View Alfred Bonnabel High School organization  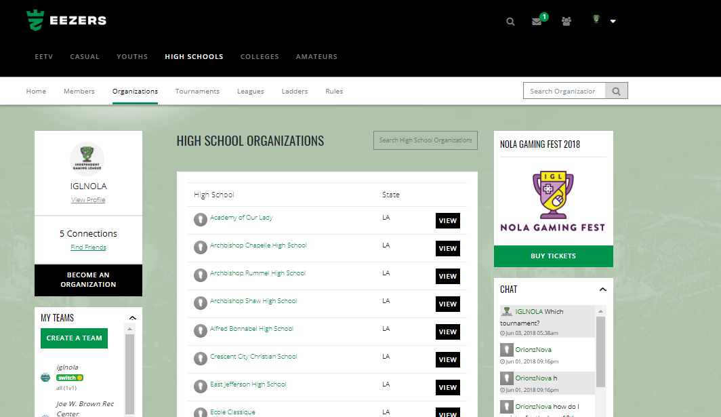448,332
